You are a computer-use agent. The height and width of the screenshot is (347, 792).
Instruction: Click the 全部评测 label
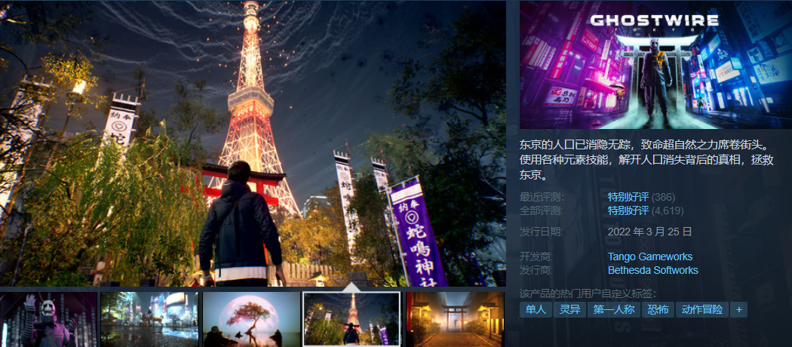(542, 210)
